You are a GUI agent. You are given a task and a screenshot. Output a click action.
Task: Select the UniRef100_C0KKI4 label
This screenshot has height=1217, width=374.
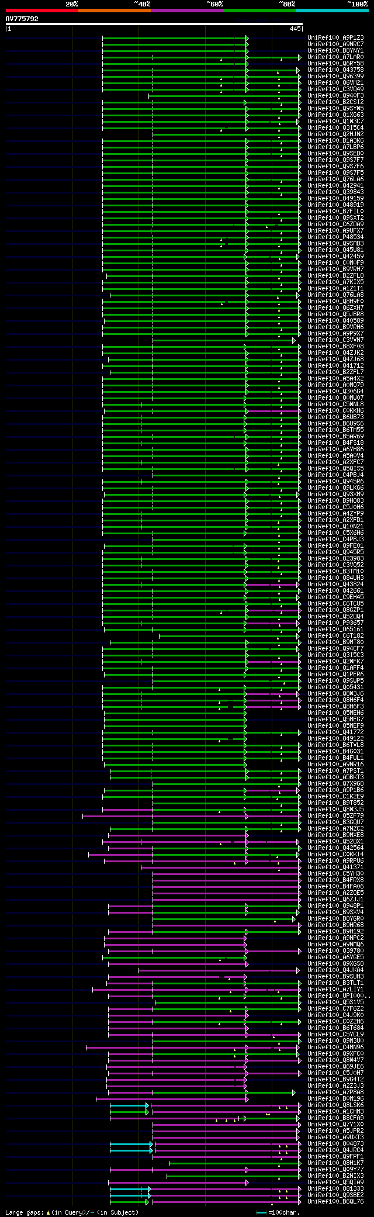[335, 854]
